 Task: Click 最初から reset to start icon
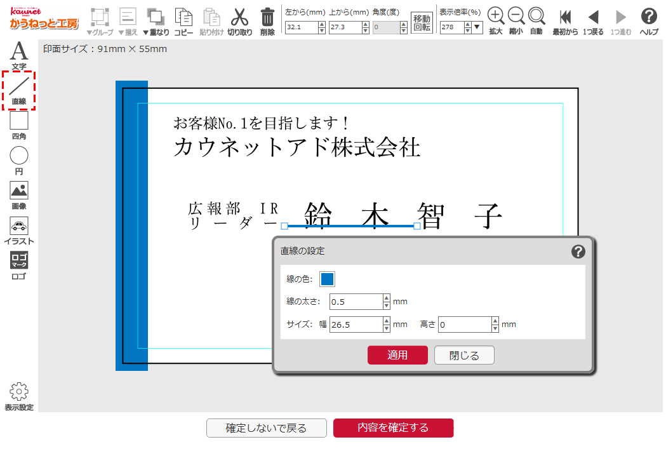point(565,21)
